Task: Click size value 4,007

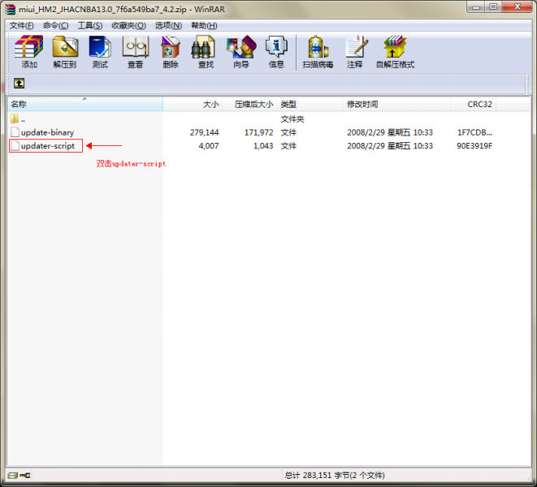Action: (209, 146)
